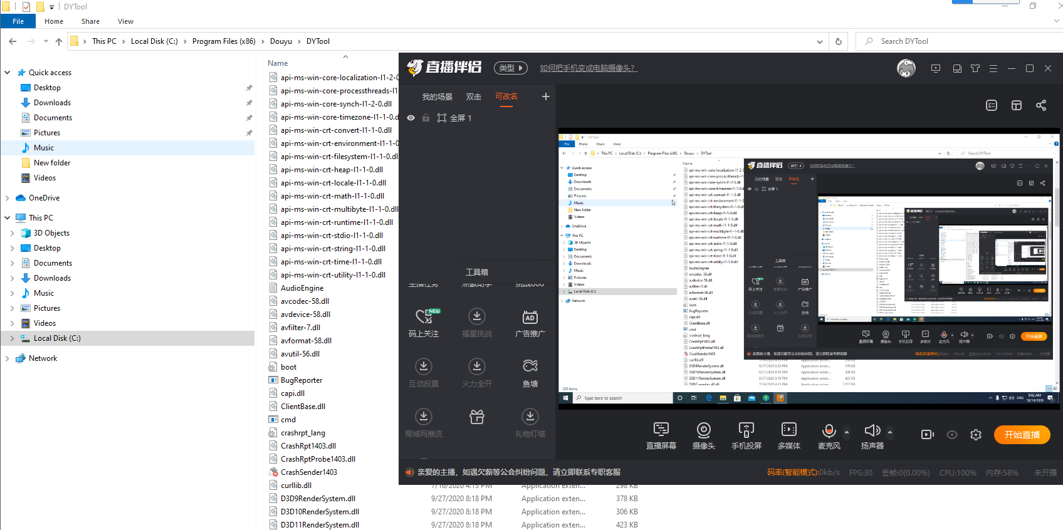
Task: Open recent locations dropdown in Explorer
Action: [46, 41]
